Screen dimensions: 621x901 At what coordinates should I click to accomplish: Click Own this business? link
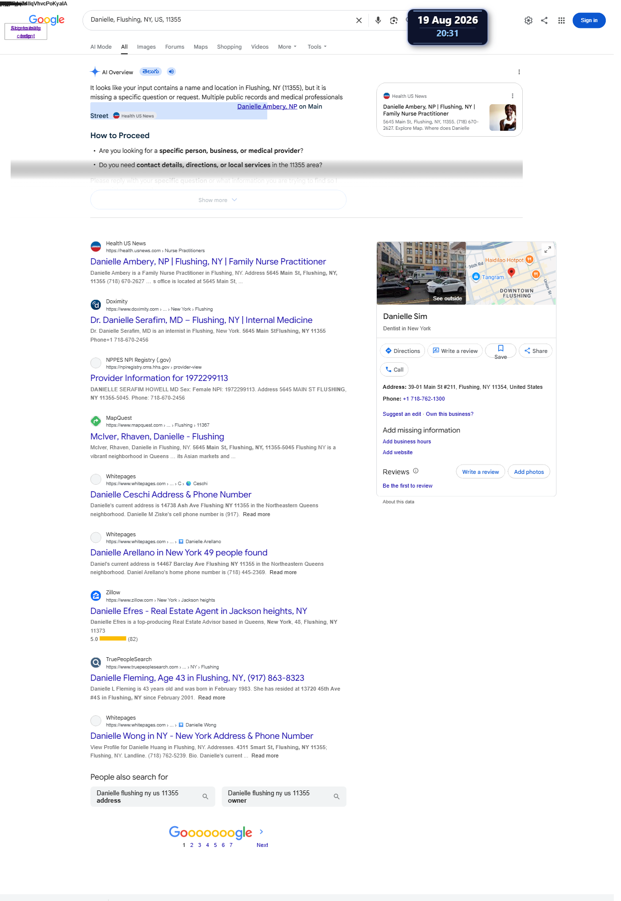[450, 414]
